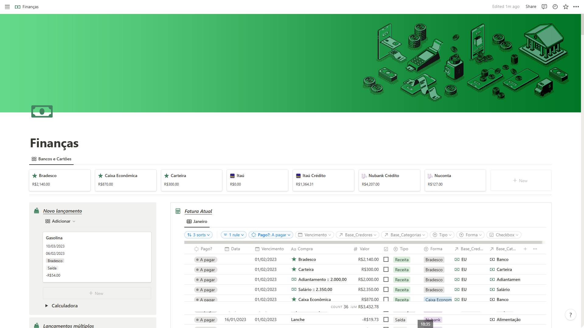Tick the checkbox in the Bradesco row
The width and height of the screenshot is (584, 328).
(x=386, y=259)
